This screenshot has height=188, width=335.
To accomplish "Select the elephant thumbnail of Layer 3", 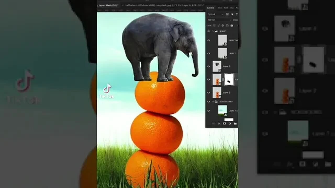I will pyautogui.click(x=217, y=66).
